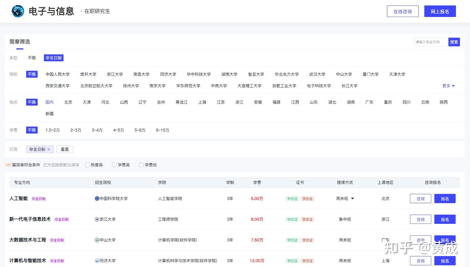470x267 pixels.
Task: Filter location by 新疆
Action: pyautogui.click(x=50, y=114)
